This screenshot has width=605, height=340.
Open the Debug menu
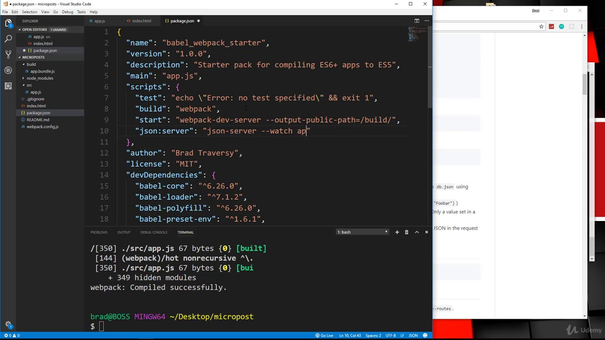point(67,12)
